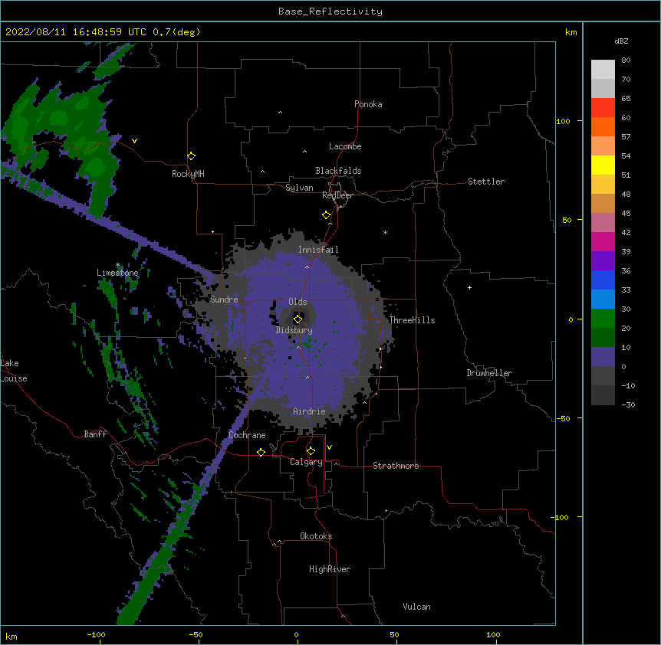Click the 50 km tick on horizontal axis

tap(394, 635)
